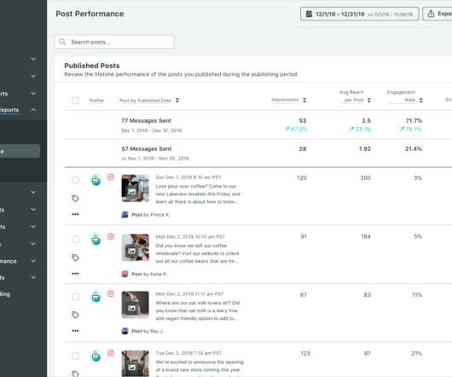Open sidebar item ending in 'ing'
The image size is (452, 377).
tap(5, 294)
